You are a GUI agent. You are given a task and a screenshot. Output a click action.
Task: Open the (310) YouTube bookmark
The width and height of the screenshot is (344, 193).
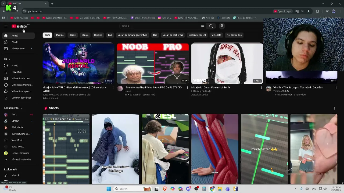click(19, 18)
